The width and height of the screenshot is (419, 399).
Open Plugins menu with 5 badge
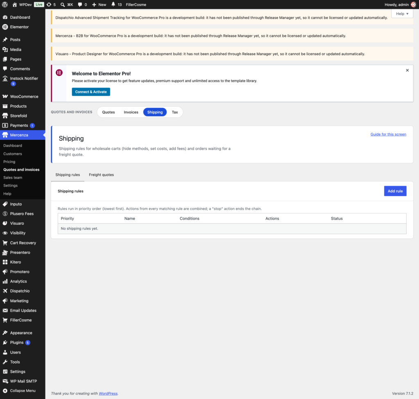click(x=23, y=343)
